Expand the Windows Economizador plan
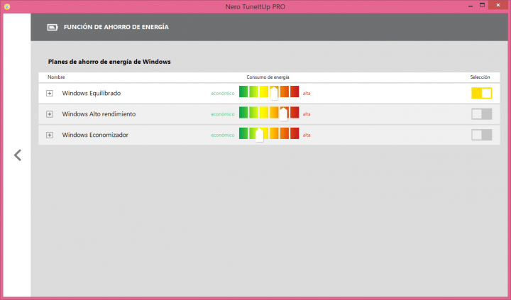This screenshot has width=511, height=300. pos(50,135)
